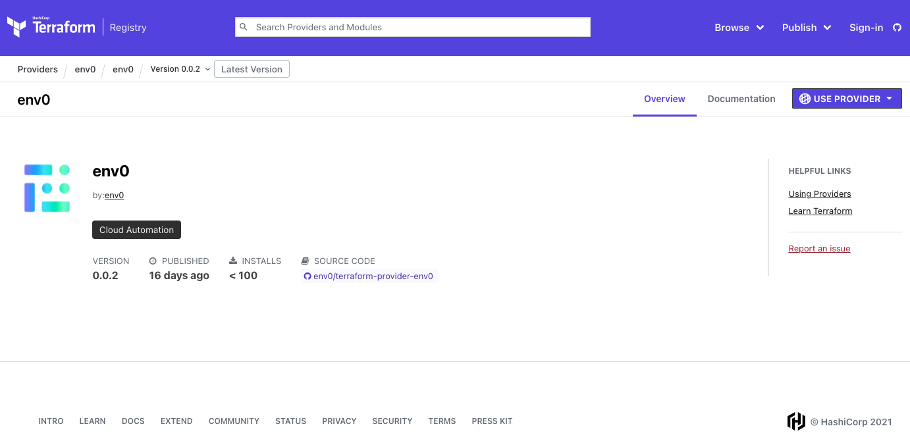Open the Using Providers link

pyautogui.click(x=820, y=194)
